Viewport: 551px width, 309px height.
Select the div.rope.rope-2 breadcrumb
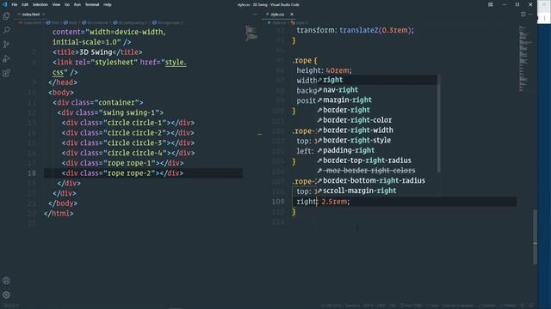click(x=168, y=23)
